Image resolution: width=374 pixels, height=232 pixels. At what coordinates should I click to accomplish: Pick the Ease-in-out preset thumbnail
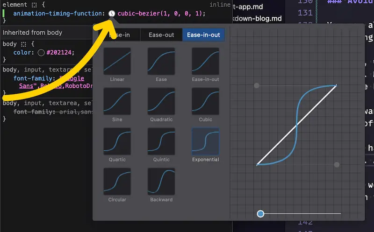pyautogui.click(x=205, y=61)
